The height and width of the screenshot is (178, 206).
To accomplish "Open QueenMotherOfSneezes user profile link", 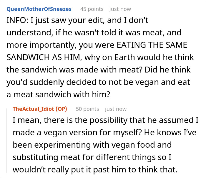I will (39, 9).
